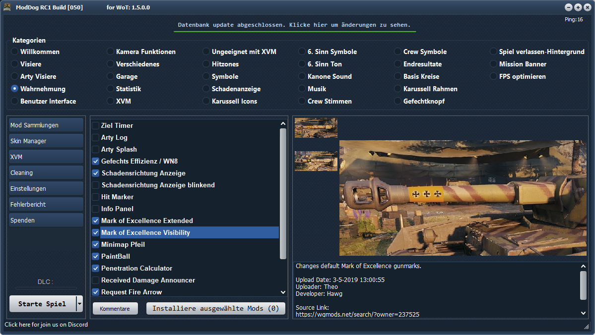Check the Hit Marker mod
Viewport: 595px width, 335px height.
pos(96,197)
